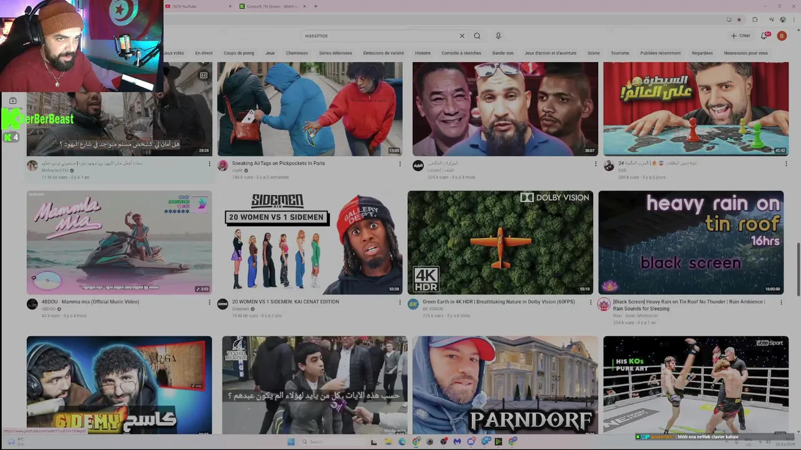
Task: Select the Regardées filter chip
Action: (x=702, y=53)
